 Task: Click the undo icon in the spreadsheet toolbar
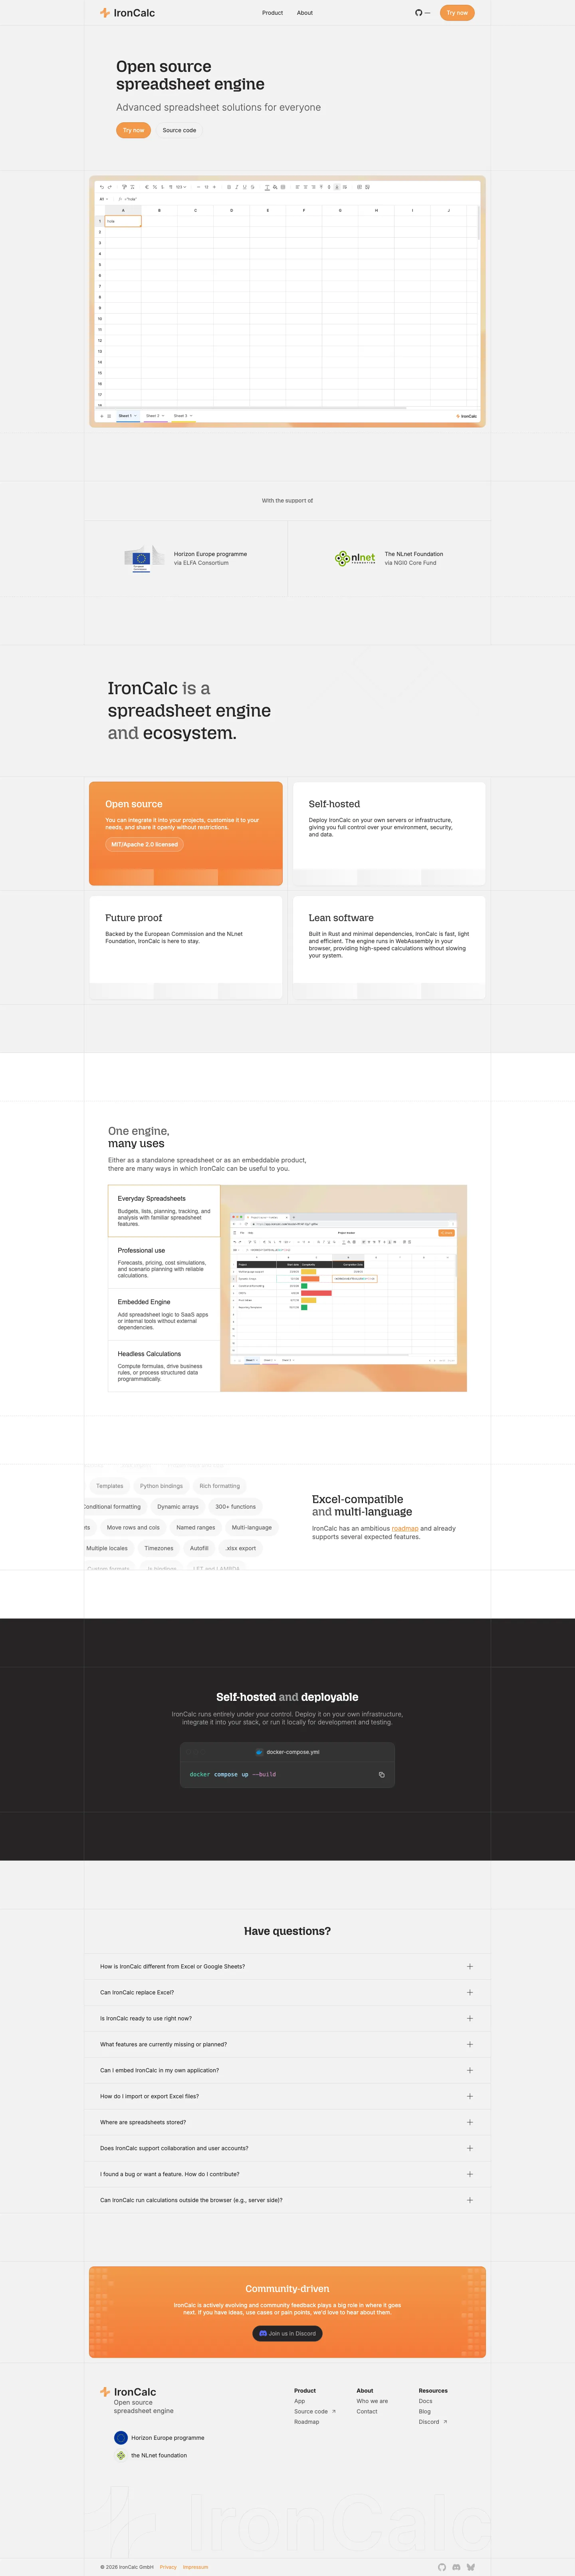tap(101, 187)
